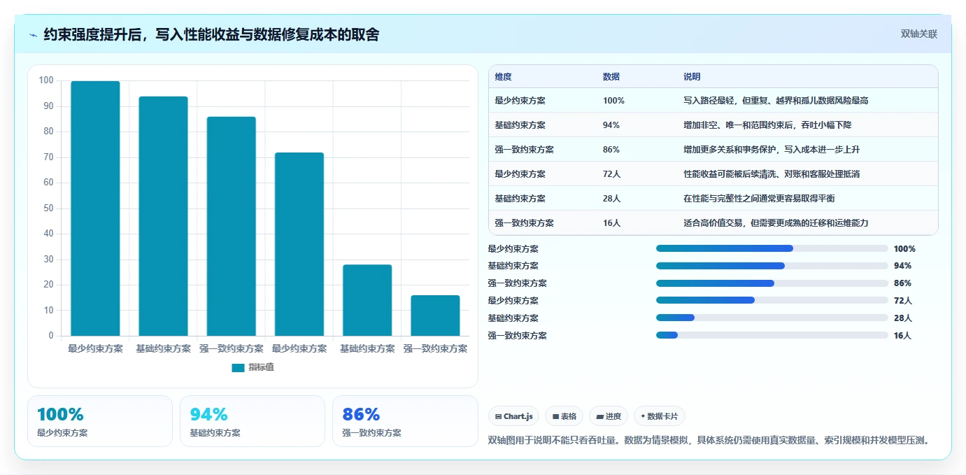The width and height of the screenshot is (966, 475).
Task: Click the 72人 cell in the table's 数据 column
Action: coord(611,174)
